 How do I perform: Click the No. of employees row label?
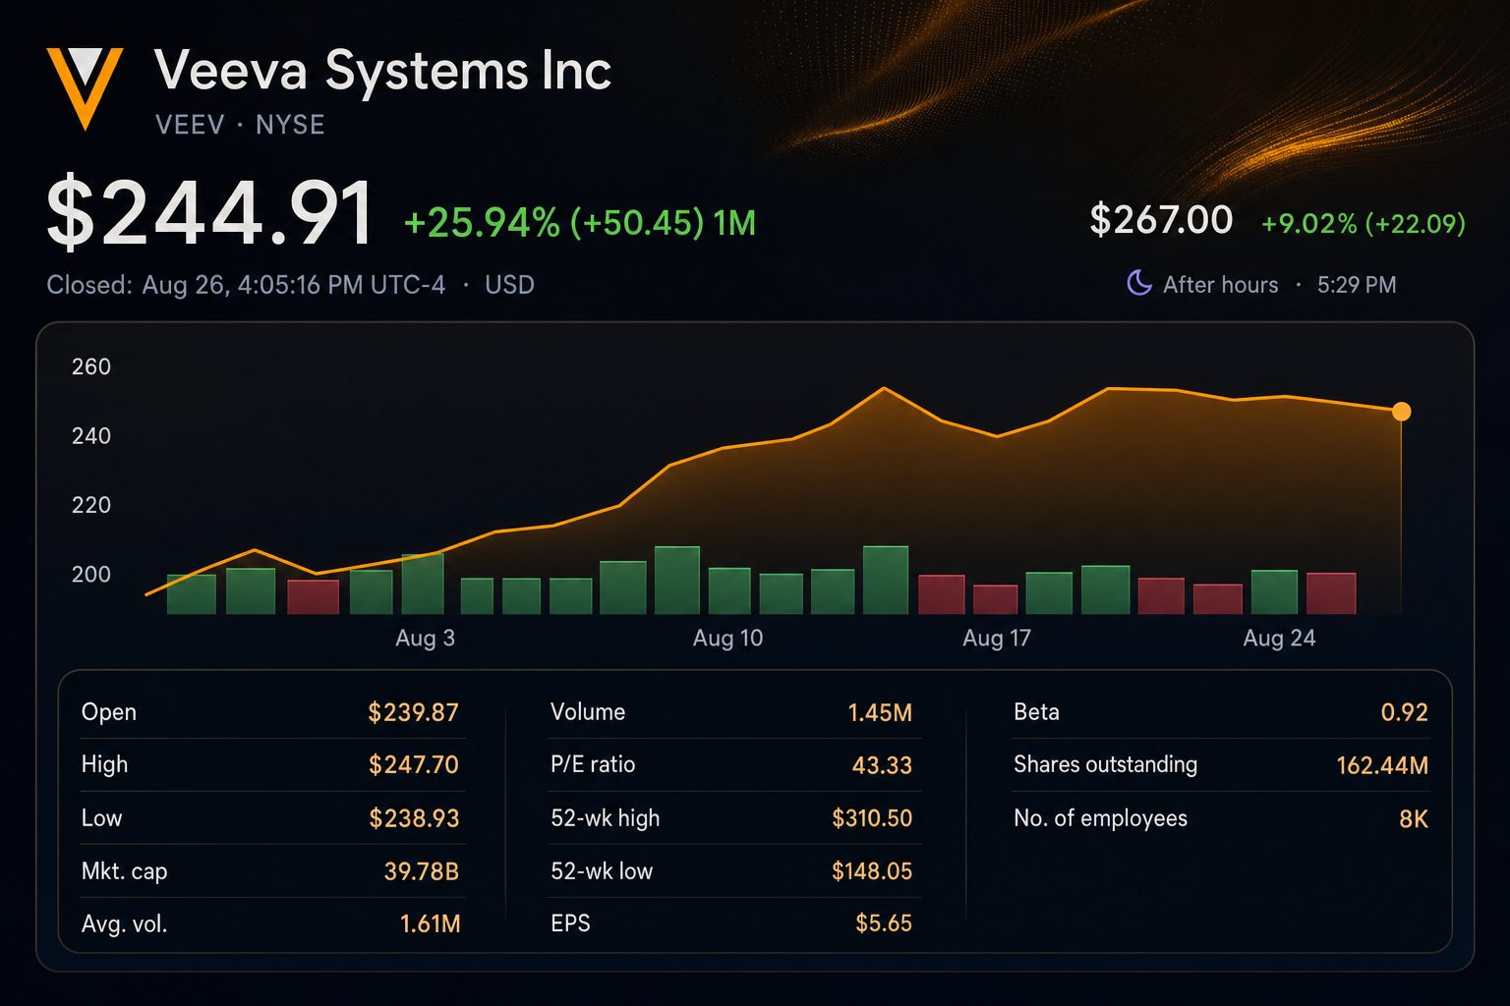point(1100,818)
